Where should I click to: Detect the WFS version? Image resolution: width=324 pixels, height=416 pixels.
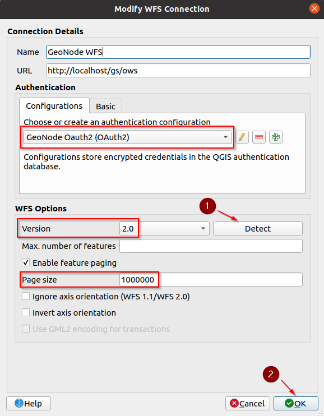(258, 229)
